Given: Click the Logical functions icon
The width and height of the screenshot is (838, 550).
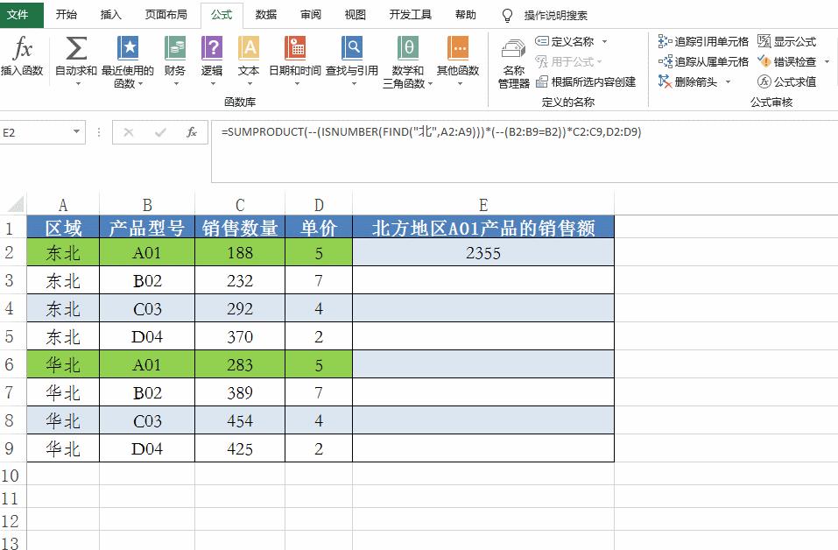Looking at the screenshot, I should [x=211, y=48].
